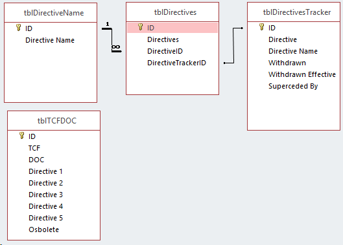Click the primary key icon in tblDirectivesTracker
The height and width of the screenshot is (245, 343).
(x=261, y=27)
